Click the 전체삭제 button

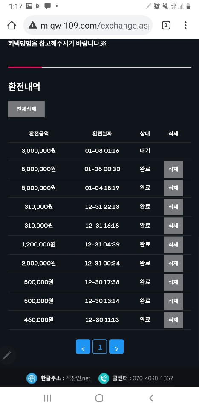[26, 109]
